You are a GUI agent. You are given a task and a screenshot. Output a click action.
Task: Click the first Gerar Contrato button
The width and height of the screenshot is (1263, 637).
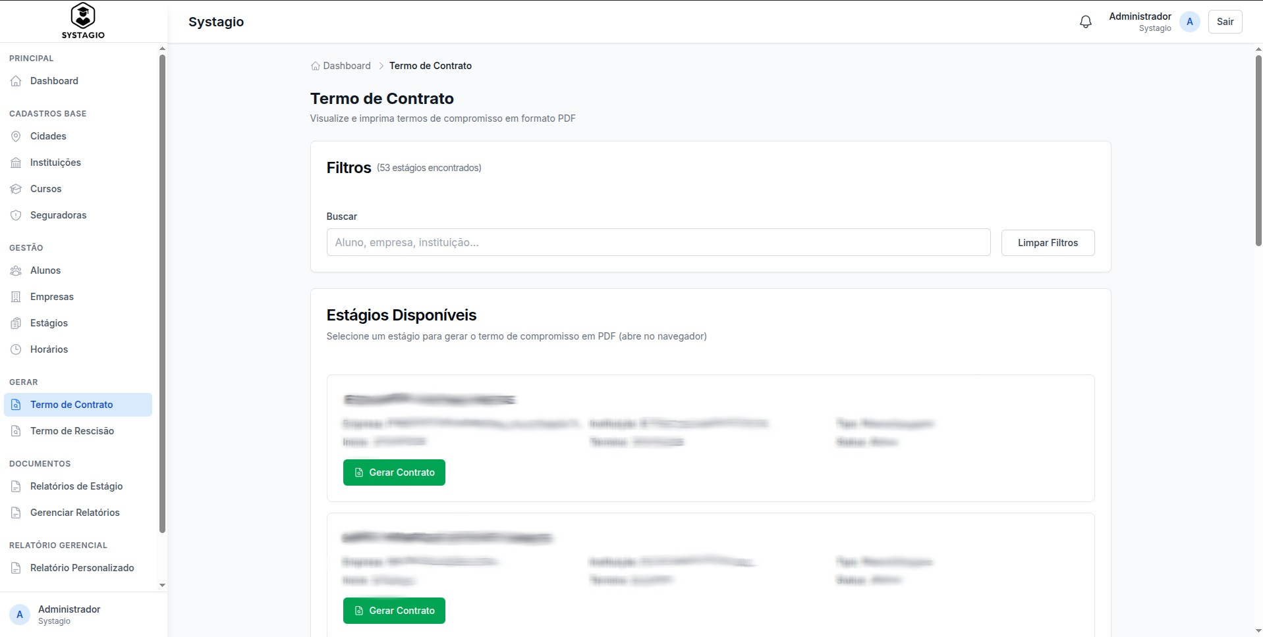[x=394, y=472]
